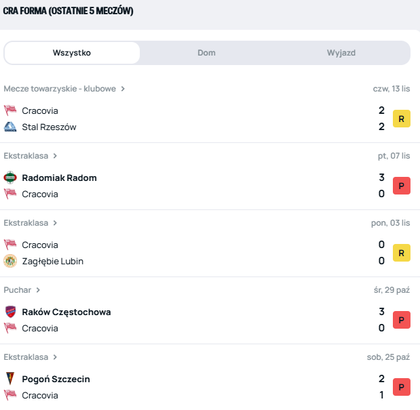Click the Pogoń Szczecin club crest
This screenshot has width=420, height=410.
click(10, 379)
